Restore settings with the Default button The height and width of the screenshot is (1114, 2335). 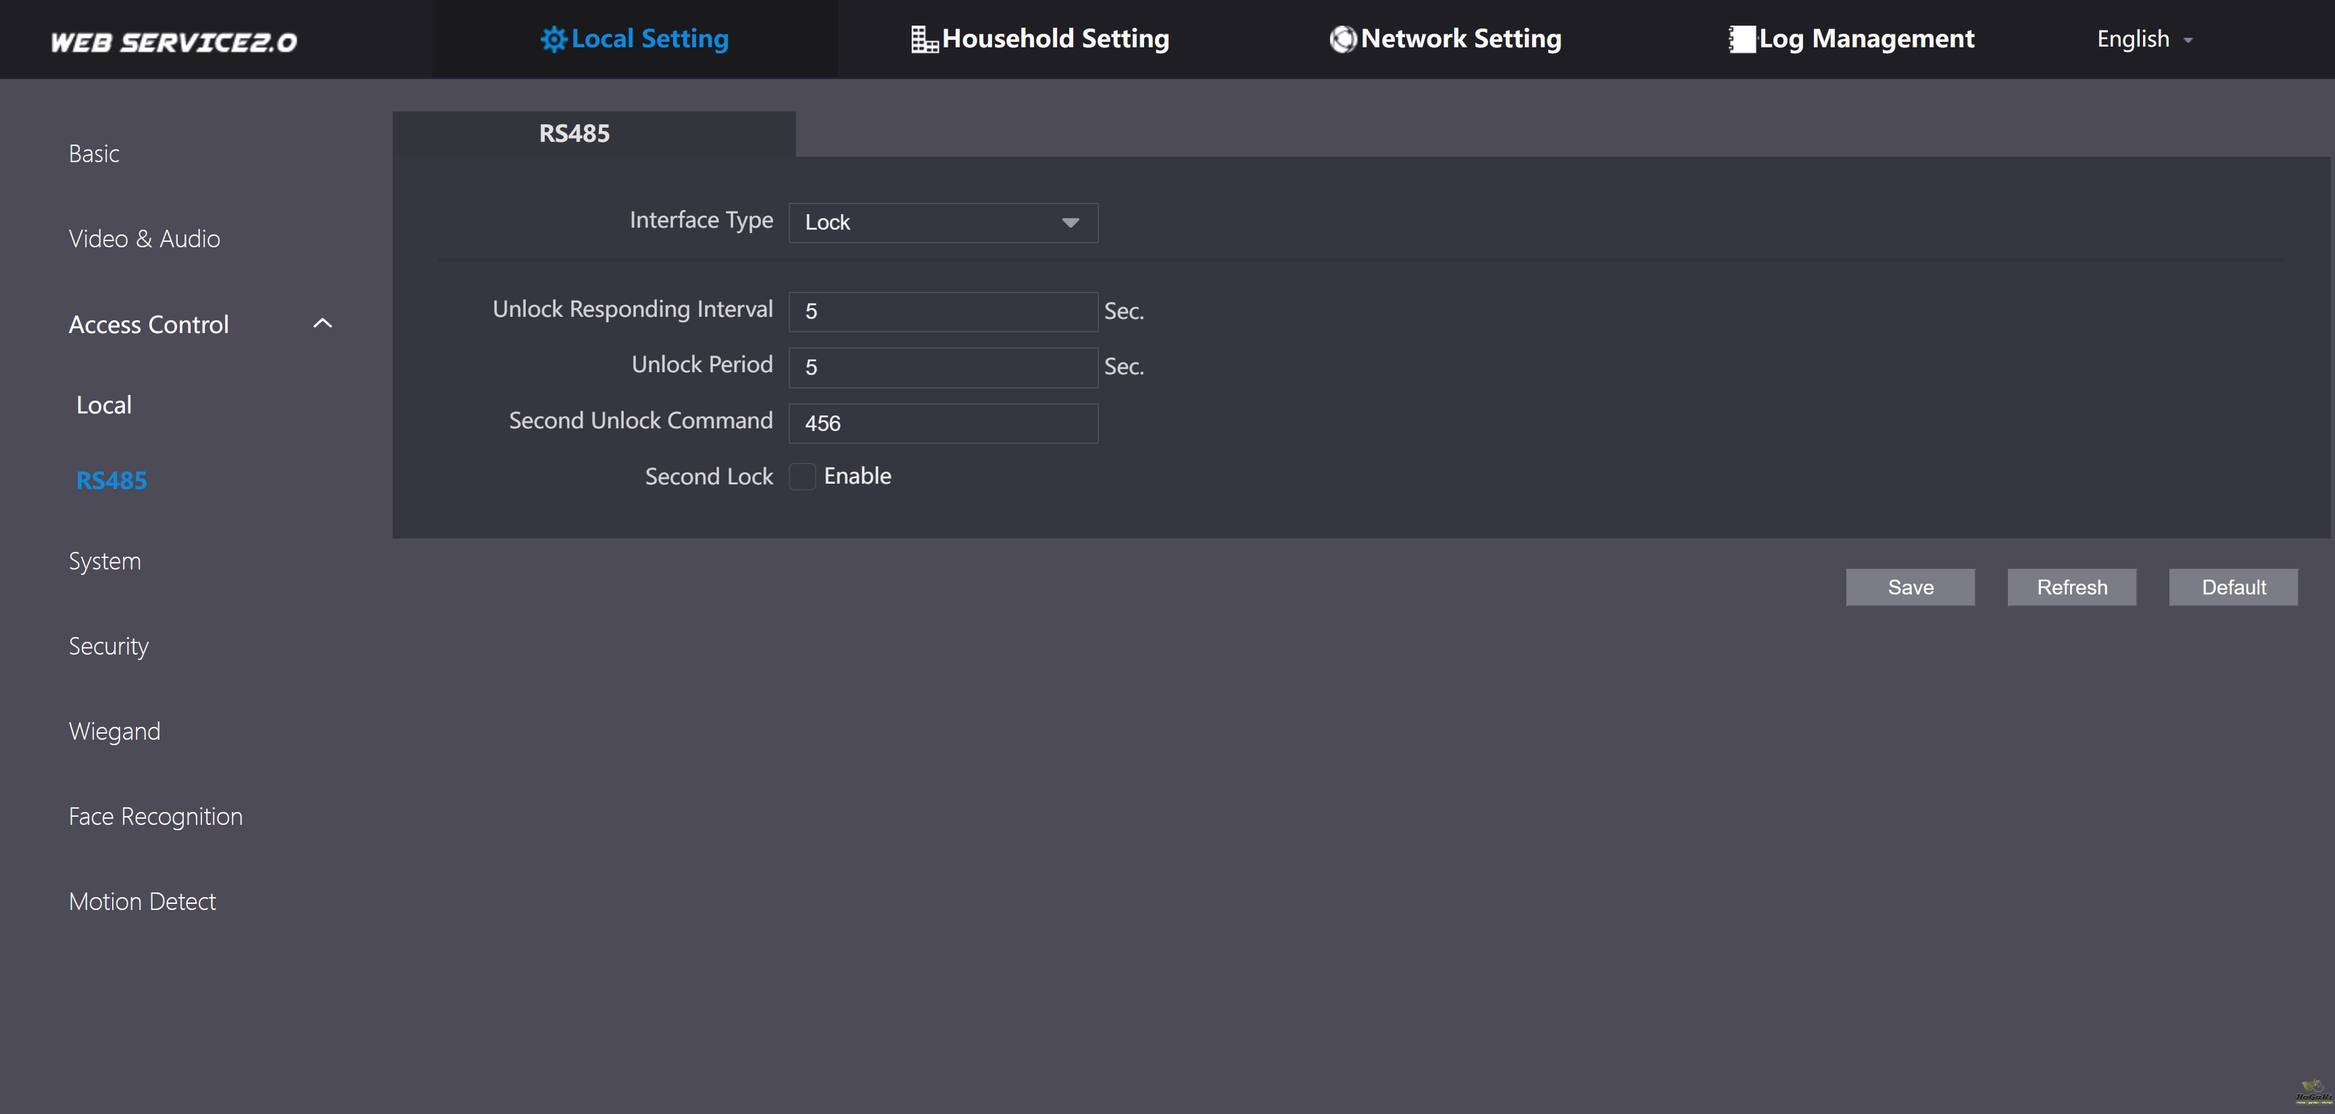[x=2232, y=587]
